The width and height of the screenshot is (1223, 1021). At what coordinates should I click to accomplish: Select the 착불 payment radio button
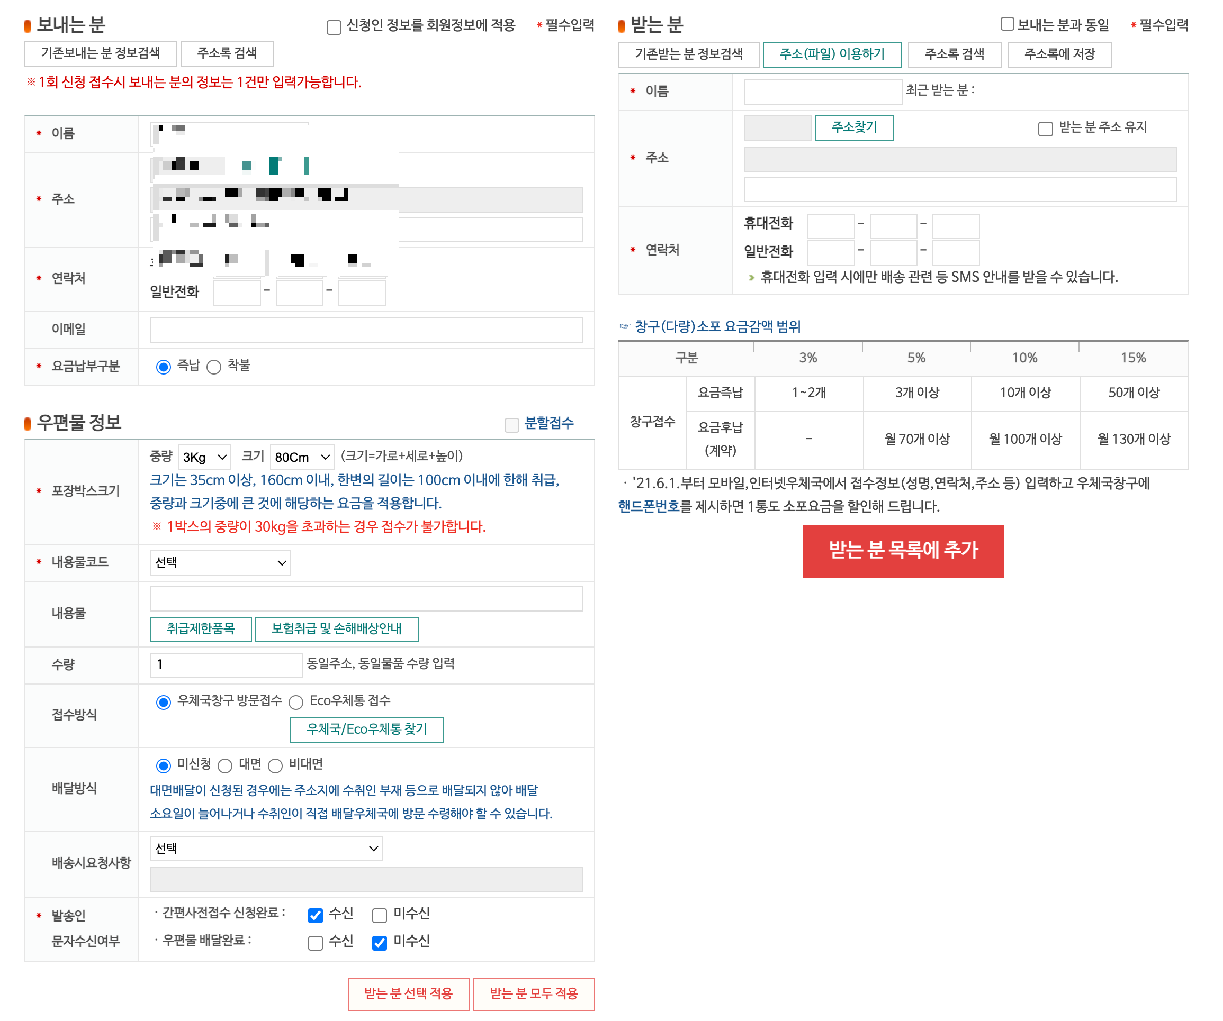pos(214,367)
